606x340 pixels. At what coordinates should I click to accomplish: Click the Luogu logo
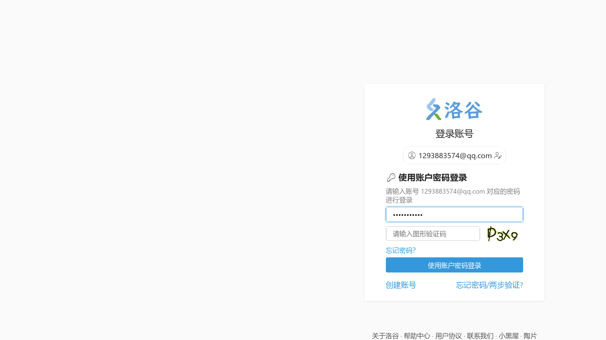pyautogui.click(x=454, y=109)
